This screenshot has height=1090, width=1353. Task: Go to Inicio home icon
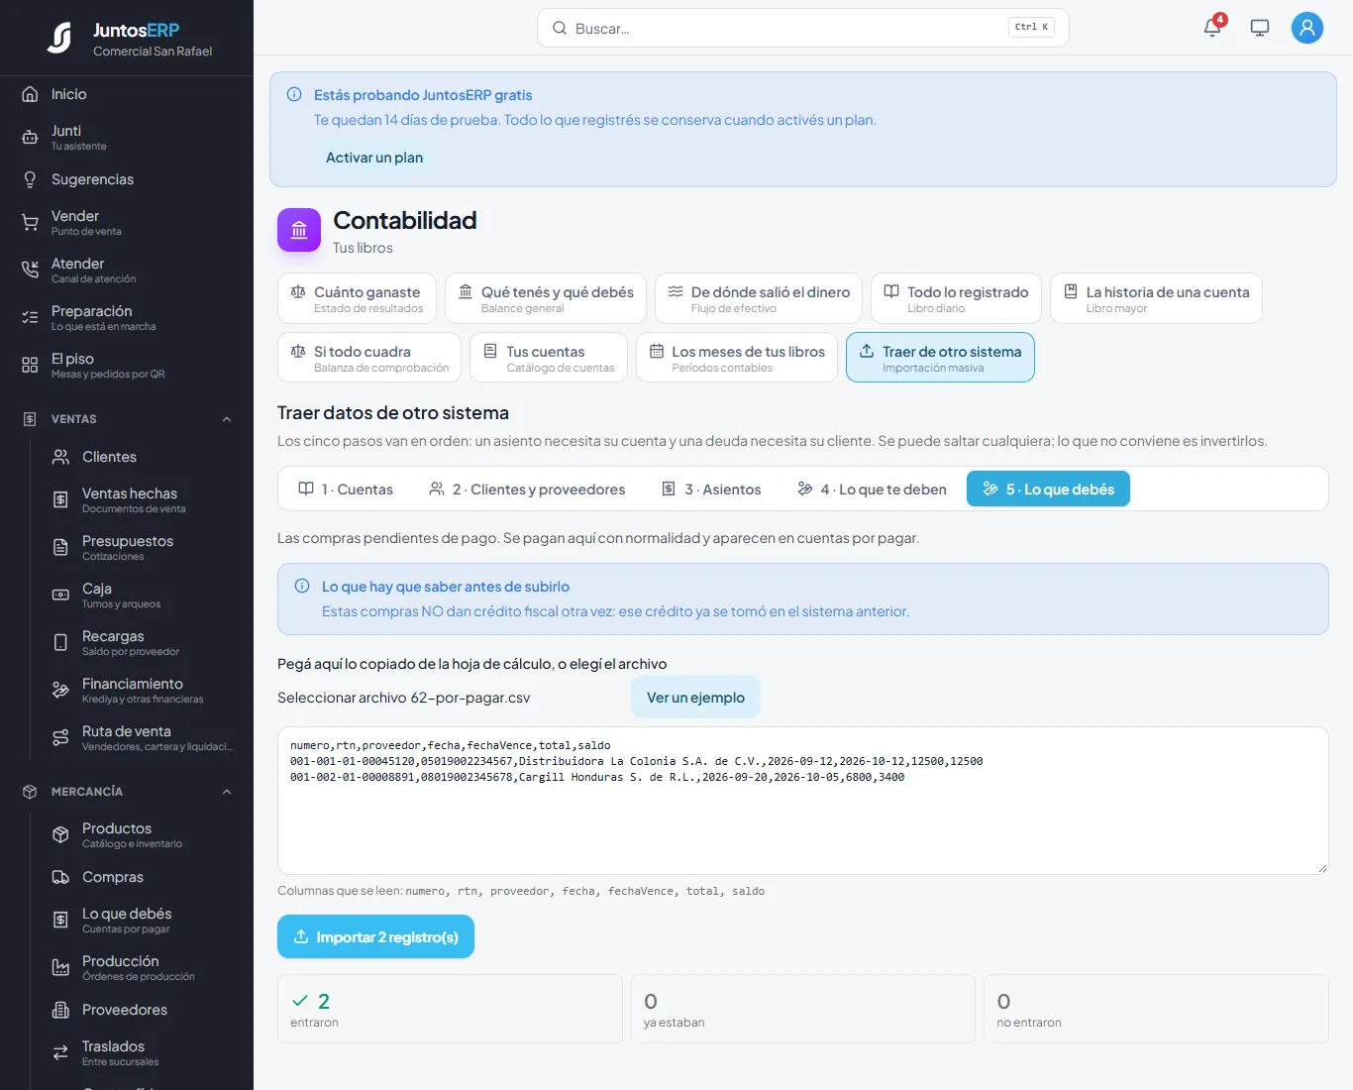pyautogui.click(x=30, y=94)
